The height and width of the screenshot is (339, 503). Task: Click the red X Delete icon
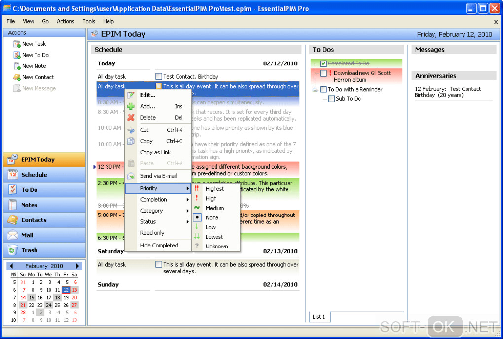point(131,118)
